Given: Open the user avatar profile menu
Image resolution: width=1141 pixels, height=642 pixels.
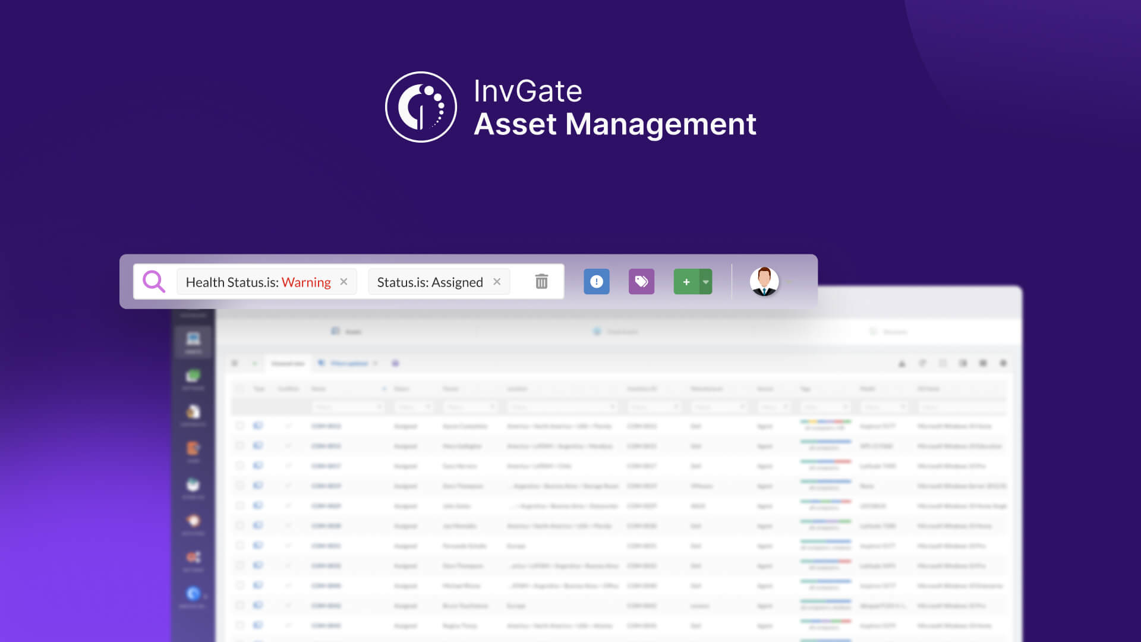Looking at the screenshot, I should (764, 282).
